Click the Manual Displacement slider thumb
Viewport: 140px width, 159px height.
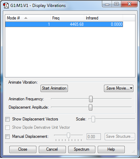(69, 135)
